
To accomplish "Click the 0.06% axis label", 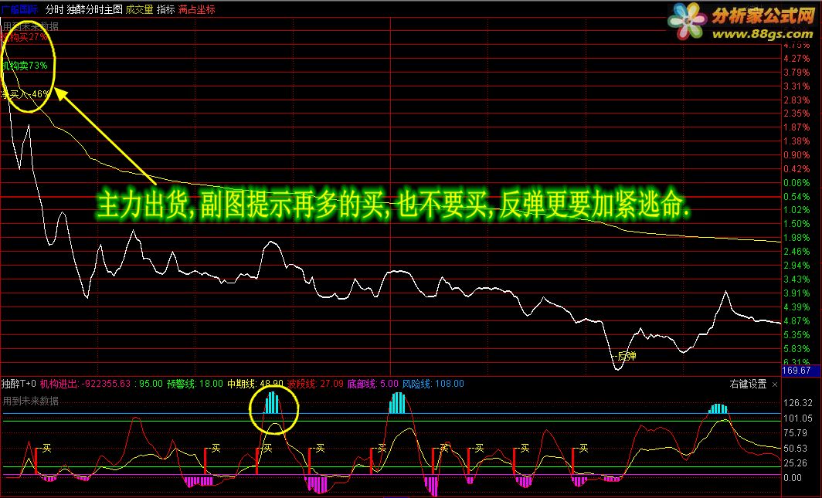I will (797, 182).
